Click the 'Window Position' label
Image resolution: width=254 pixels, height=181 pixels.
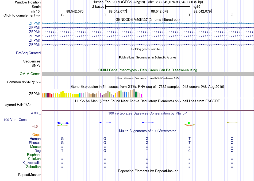tap(28, 2)
